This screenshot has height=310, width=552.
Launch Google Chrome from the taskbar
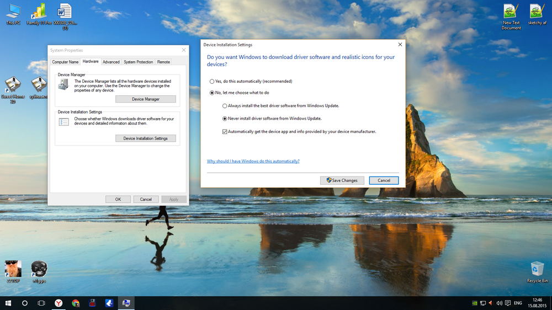point(76,303)
